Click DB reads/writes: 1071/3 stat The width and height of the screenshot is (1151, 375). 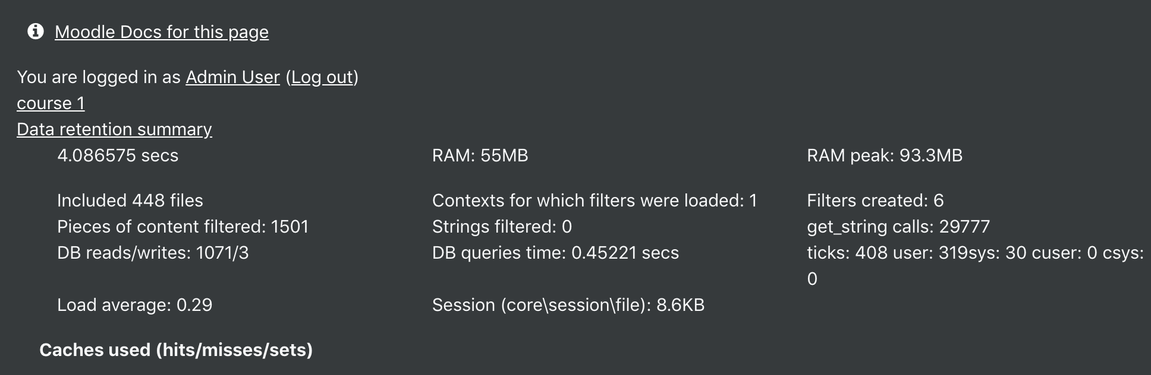tap(153, 253)
